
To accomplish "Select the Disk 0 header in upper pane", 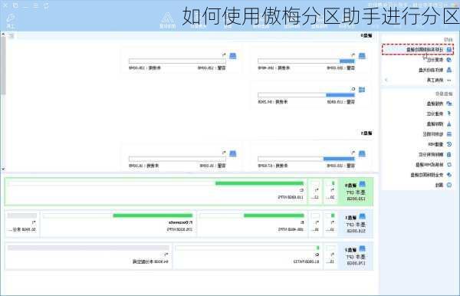I will click(366, 35).
